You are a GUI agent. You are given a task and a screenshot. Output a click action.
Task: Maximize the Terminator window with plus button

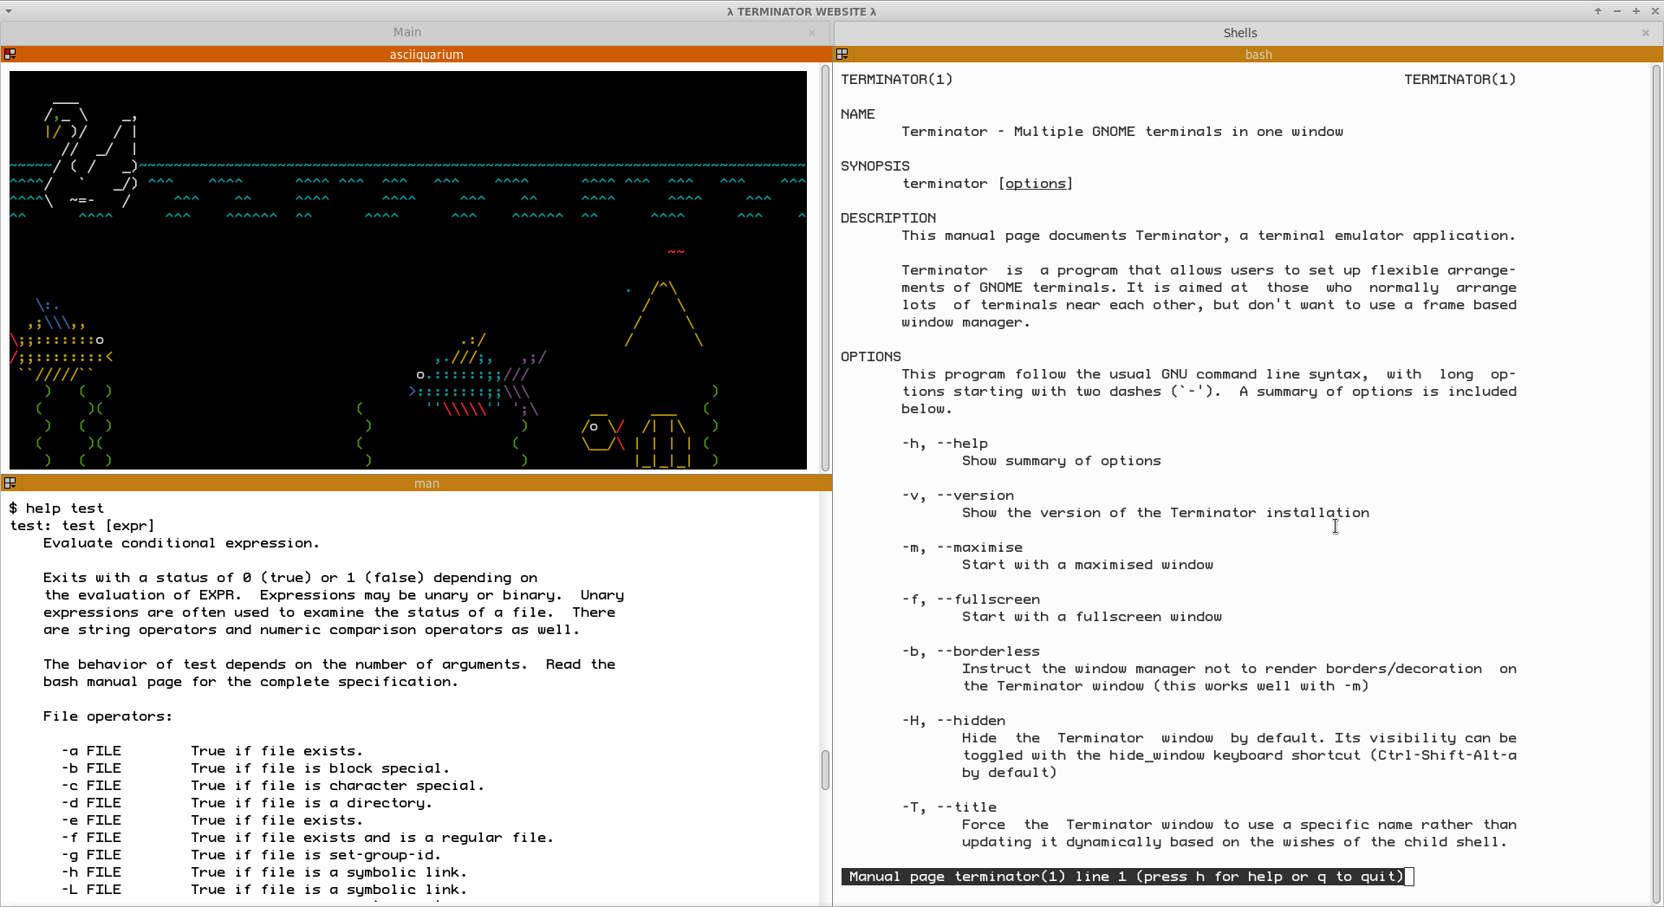coord(1635,11)
